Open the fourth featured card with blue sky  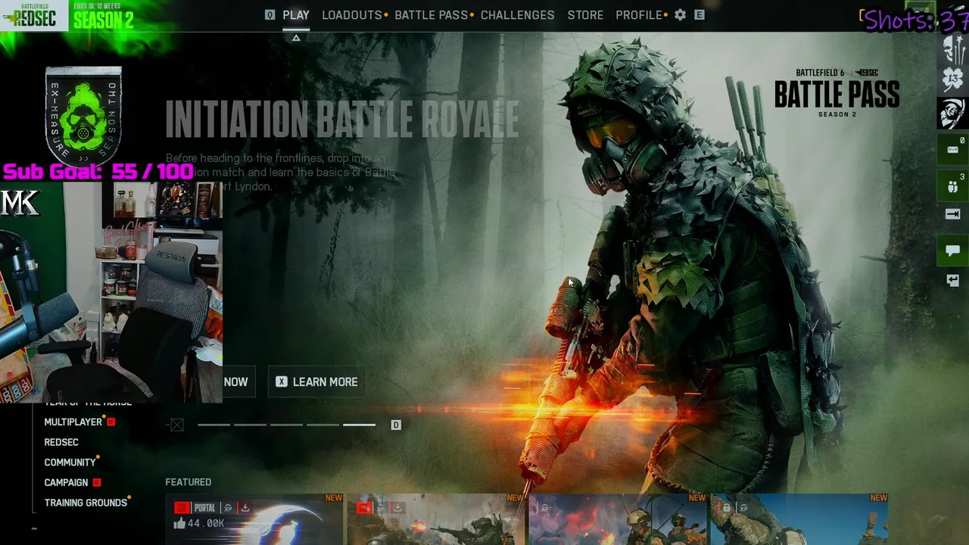[799, 519]
